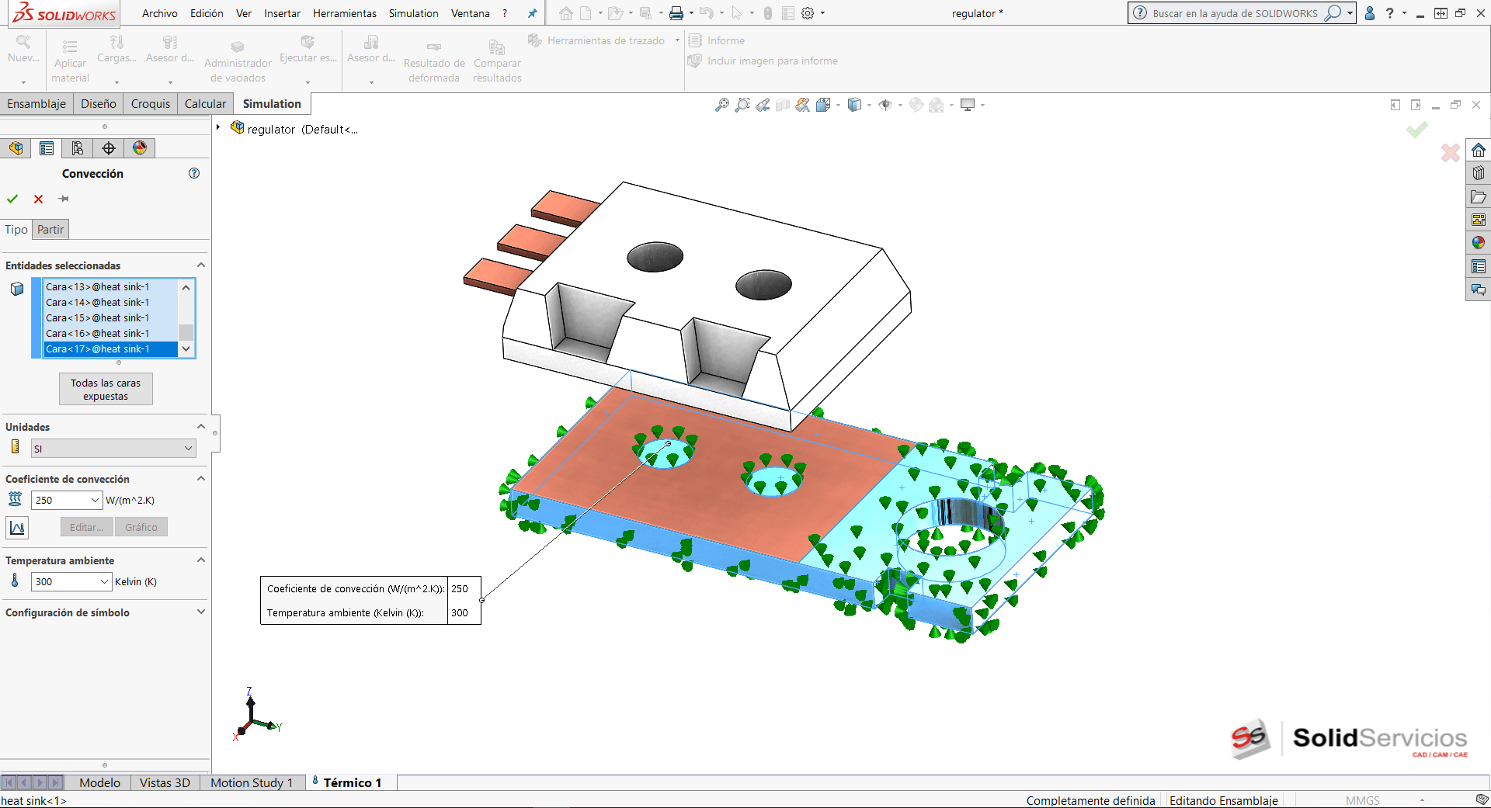
Task: Toggle the time curve button for convection
Action: [17, 528]
